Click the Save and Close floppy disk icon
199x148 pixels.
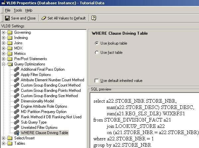7,18
